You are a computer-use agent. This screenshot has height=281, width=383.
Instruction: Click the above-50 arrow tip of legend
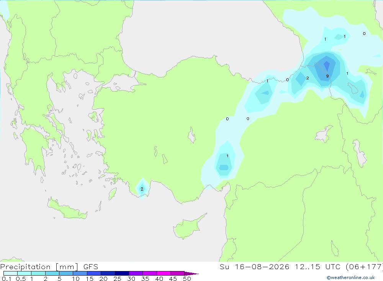(x=191, y=274)
